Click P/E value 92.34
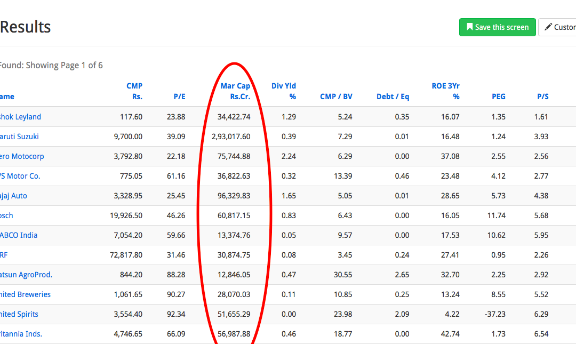Viewport: 576px width, 344px height. [x=176, y=314]
